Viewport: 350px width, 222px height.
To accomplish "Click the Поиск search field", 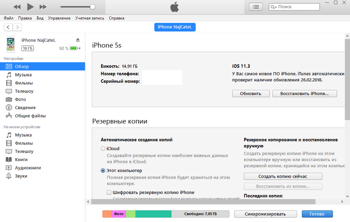I will pos(294,7).
